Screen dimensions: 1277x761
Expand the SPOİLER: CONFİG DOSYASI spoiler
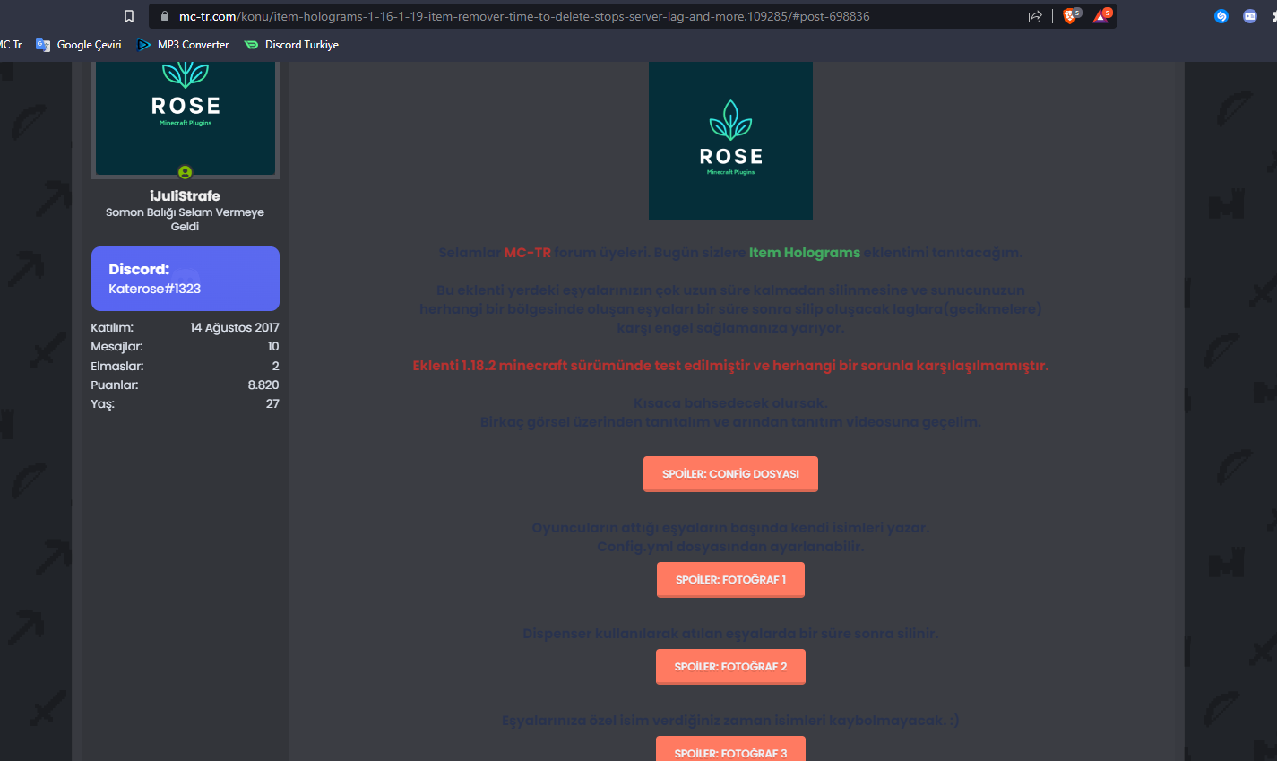(730, 474)
